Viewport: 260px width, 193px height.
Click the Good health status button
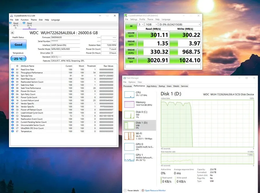[x=18, y=44]
